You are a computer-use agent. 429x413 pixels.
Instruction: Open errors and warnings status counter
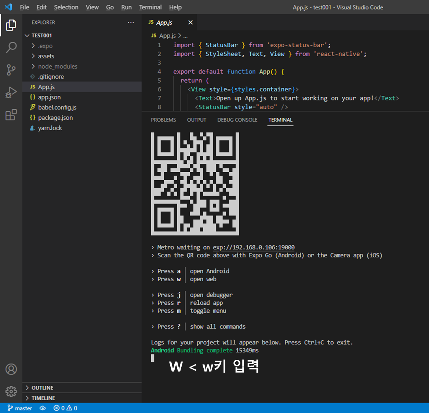(x=65, y=408)
